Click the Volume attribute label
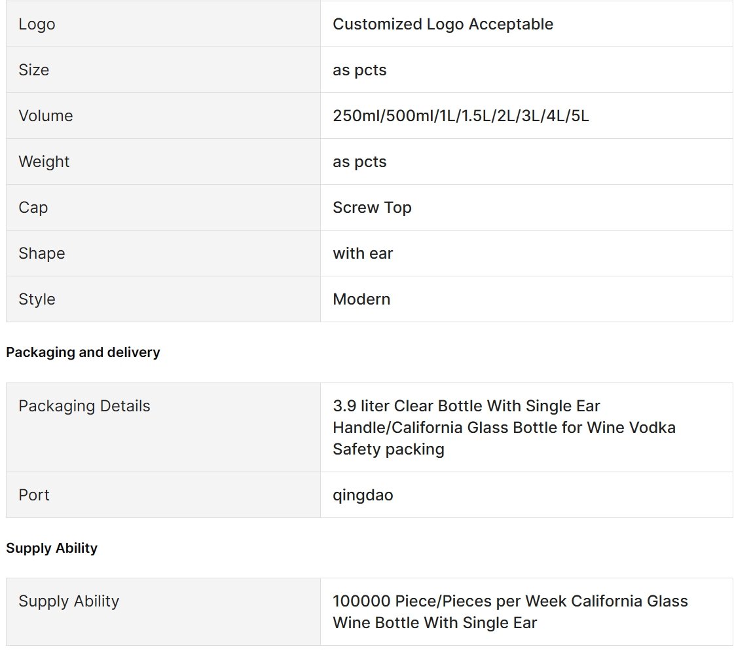 45,116
